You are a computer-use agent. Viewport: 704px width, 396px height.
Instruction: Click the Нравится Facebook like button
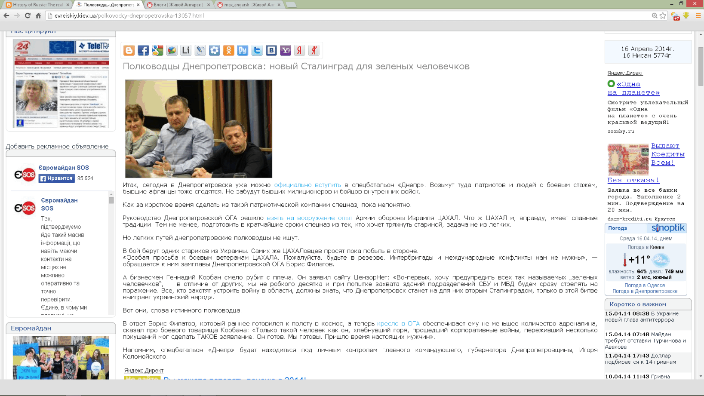pyautogui.click(x=56, y=178)
